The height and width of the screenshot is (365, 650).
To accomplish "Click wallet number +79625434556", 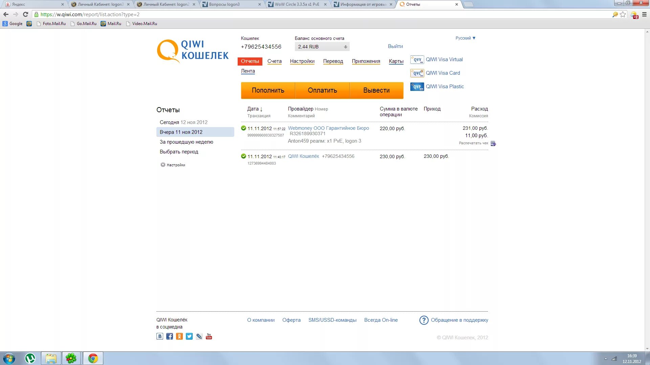I will click(261, 47).
